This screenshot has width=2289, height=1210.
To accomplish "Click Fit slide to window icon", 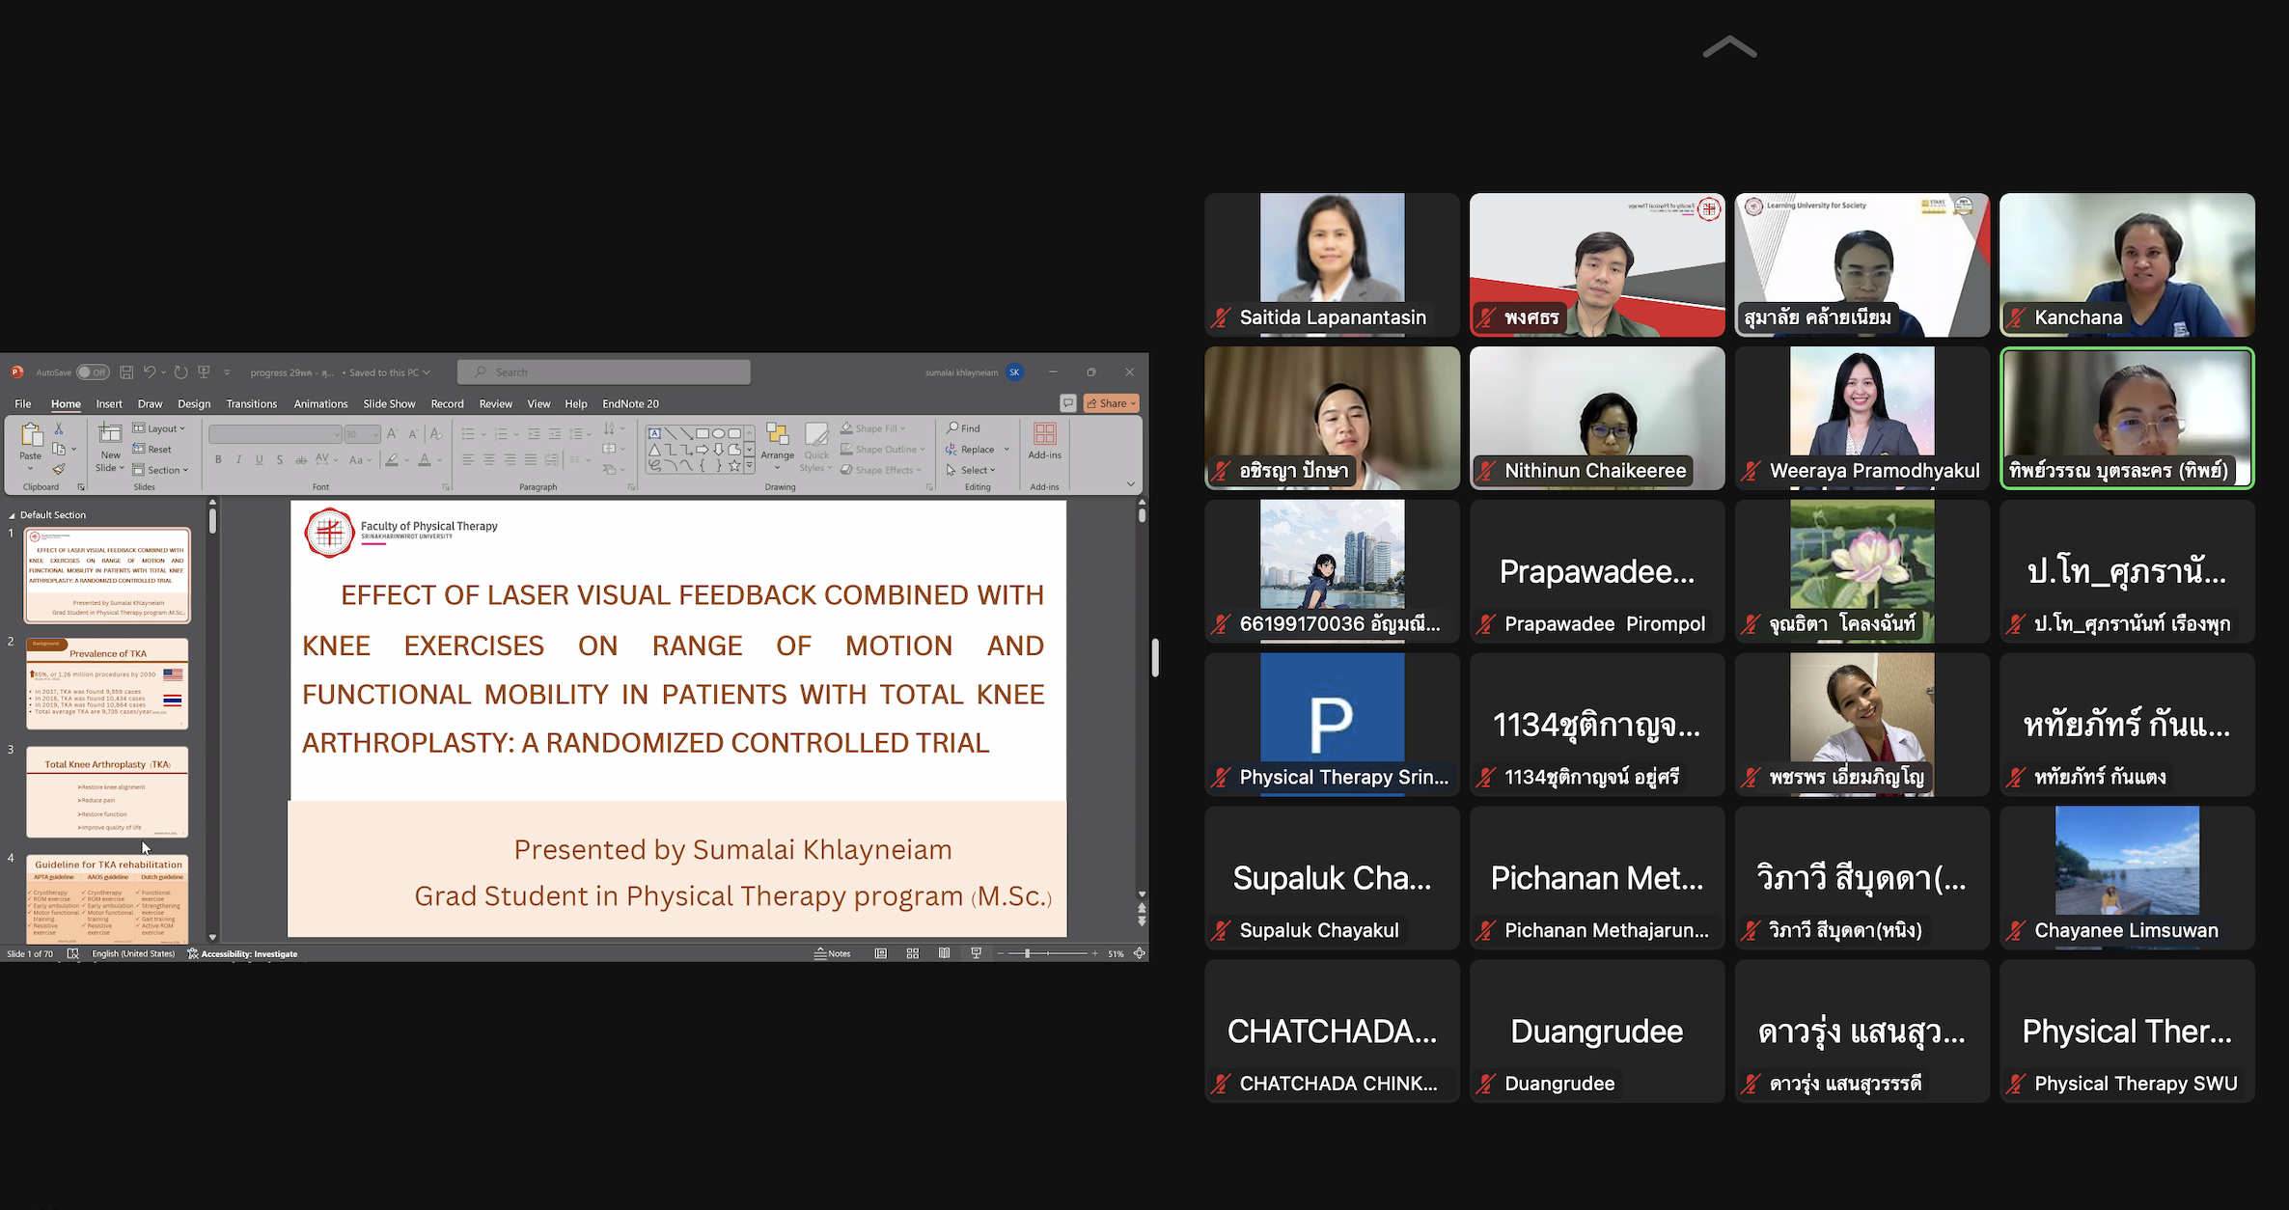I will tap(1140, 953).
